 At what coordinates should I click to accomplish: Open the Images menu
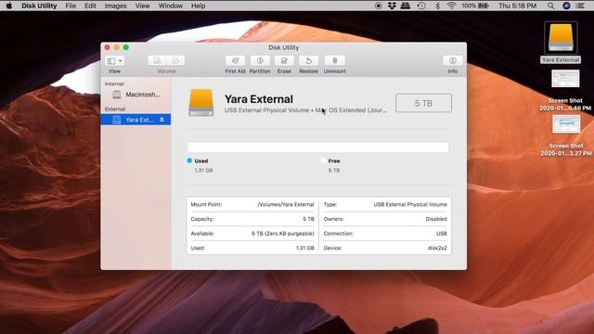115,6
